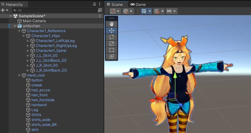Screen dimensions: 251x133
Task: Select shirts_sode object
Action: (41, 120)
